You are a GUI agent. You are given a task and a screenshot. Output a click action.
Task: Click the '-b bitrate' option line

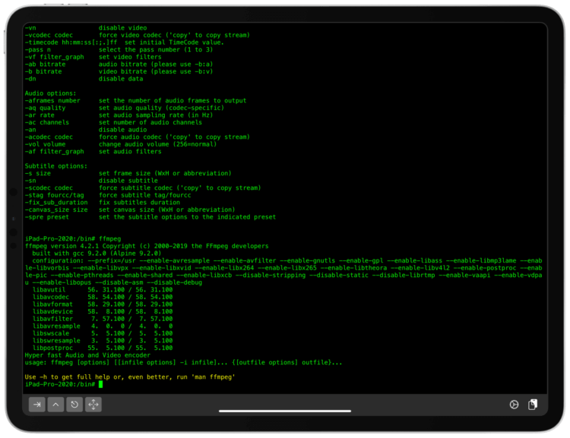point(119,71)
